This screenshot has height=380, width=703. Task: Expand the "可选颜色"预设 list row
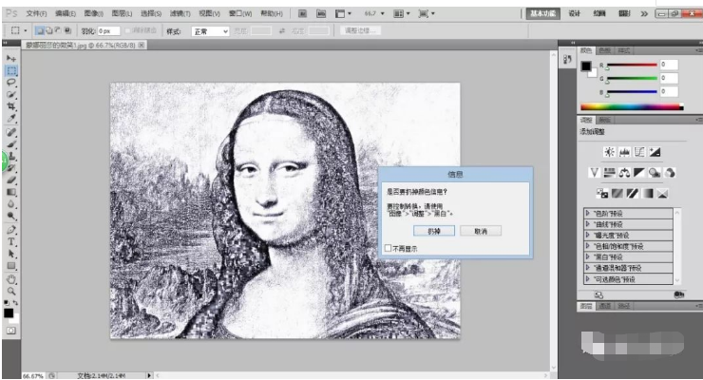[628, 279]
